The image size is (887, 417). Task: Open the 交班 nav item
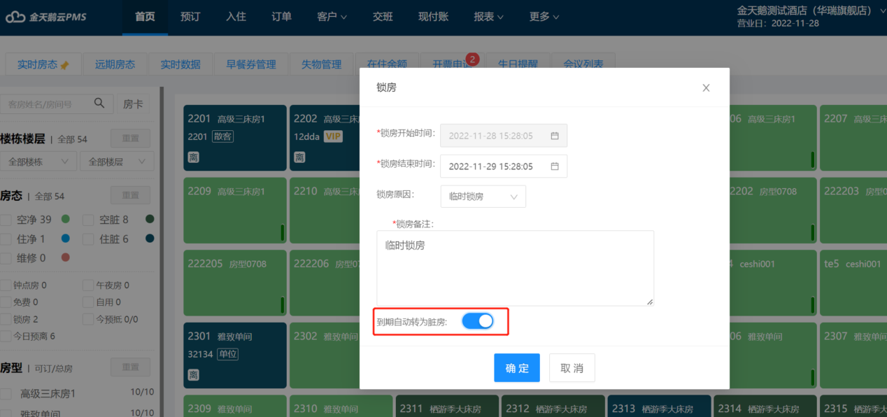383,17
